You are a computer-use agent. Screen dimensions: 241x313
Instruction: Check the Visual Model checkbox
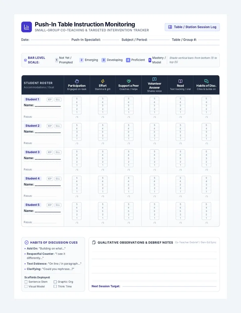(26, 286)
